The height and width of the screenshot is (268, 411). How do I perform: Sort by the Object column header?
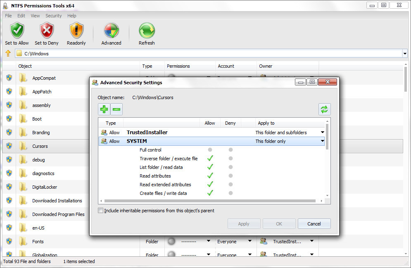tap(78, 66)
